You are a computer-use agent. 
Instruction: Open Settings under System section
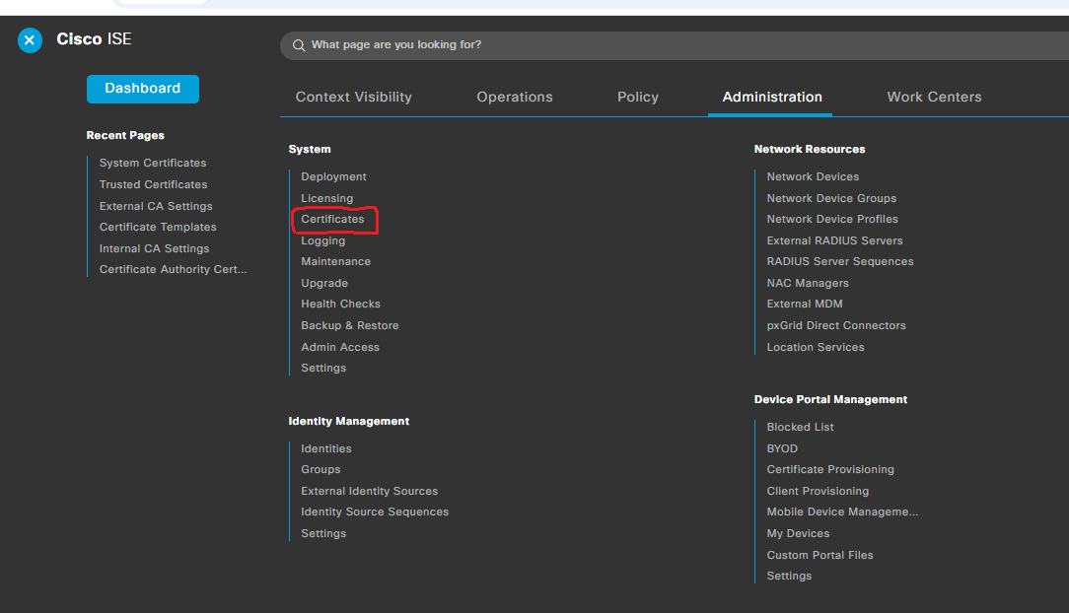tap(323, 368)
